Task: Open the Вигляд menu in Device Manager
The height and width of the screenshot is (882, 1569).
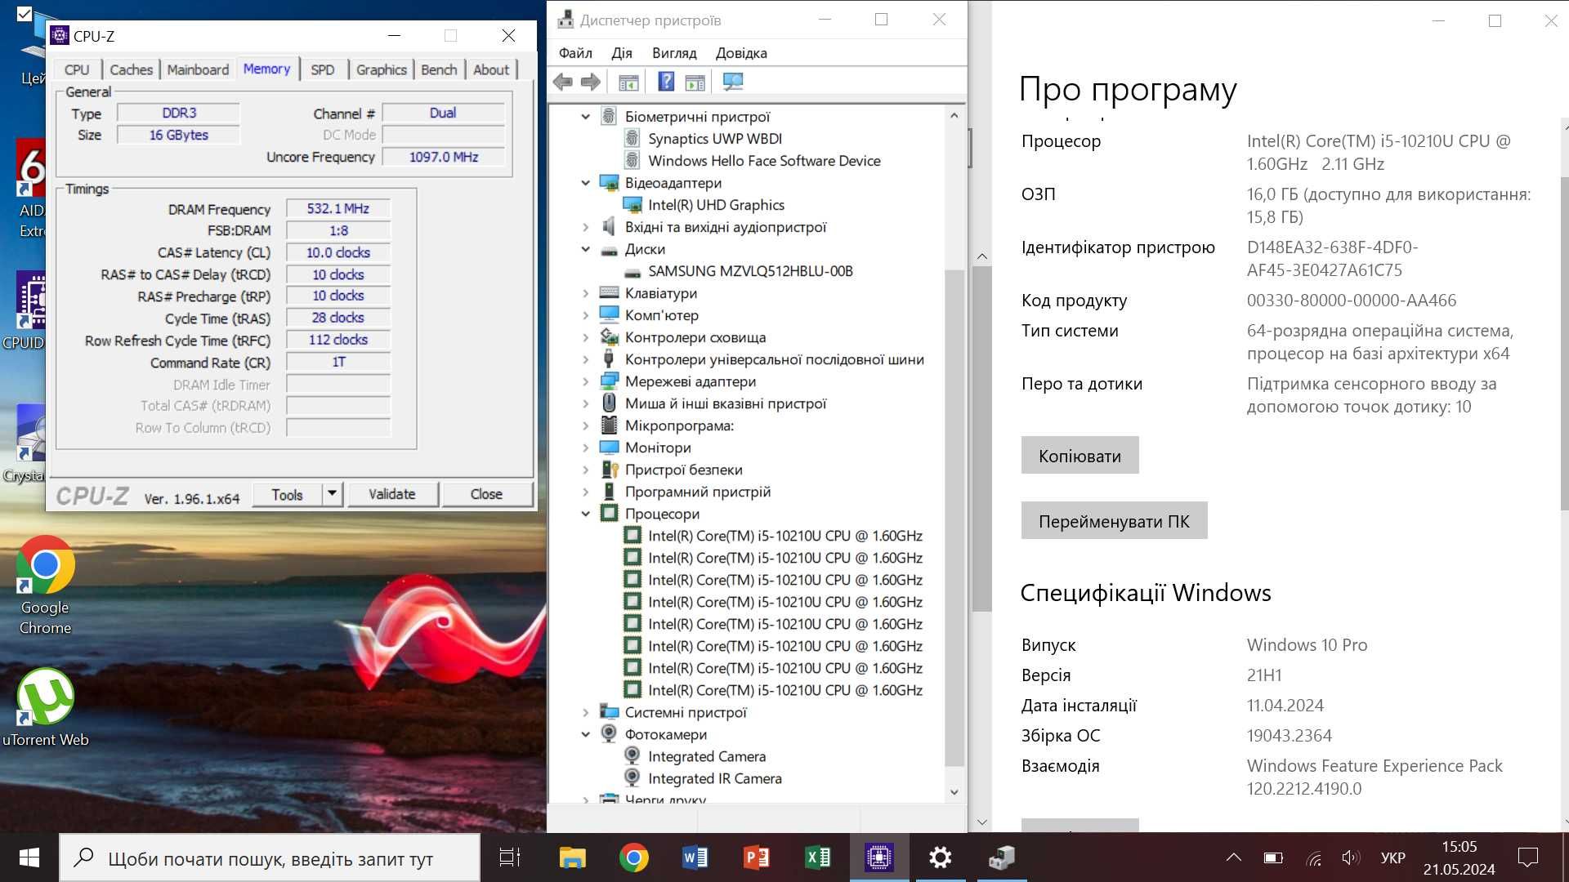Action: (674, 53)
